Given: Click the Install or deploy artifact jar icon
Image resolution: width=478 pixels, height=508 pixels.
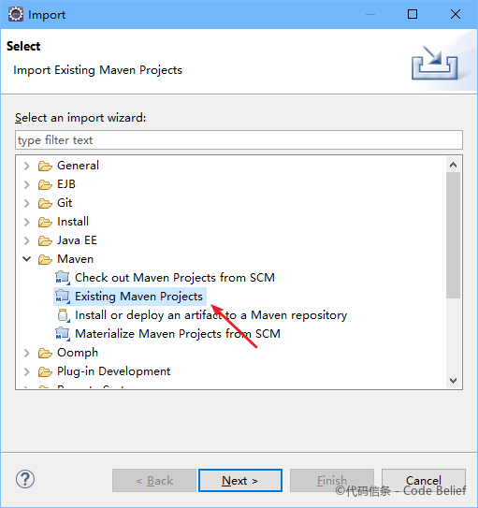Looking at the screenshot, I should [64, 315].
